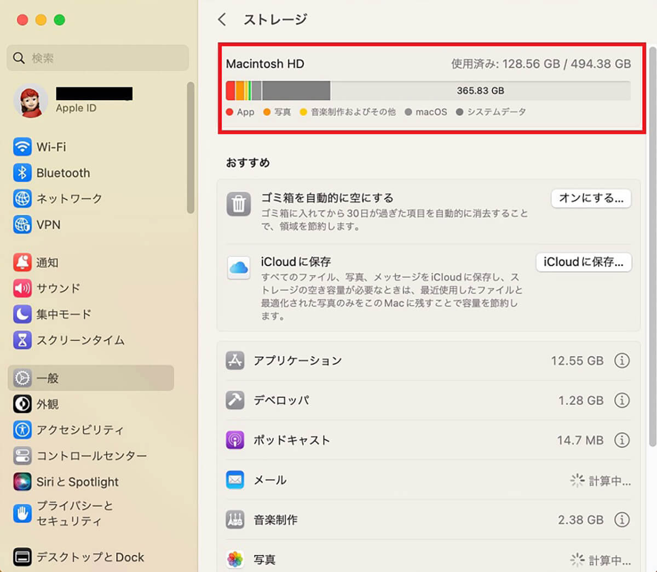
Task: Click the iCloud に保存 title text
Action: [x=296, y=261]
